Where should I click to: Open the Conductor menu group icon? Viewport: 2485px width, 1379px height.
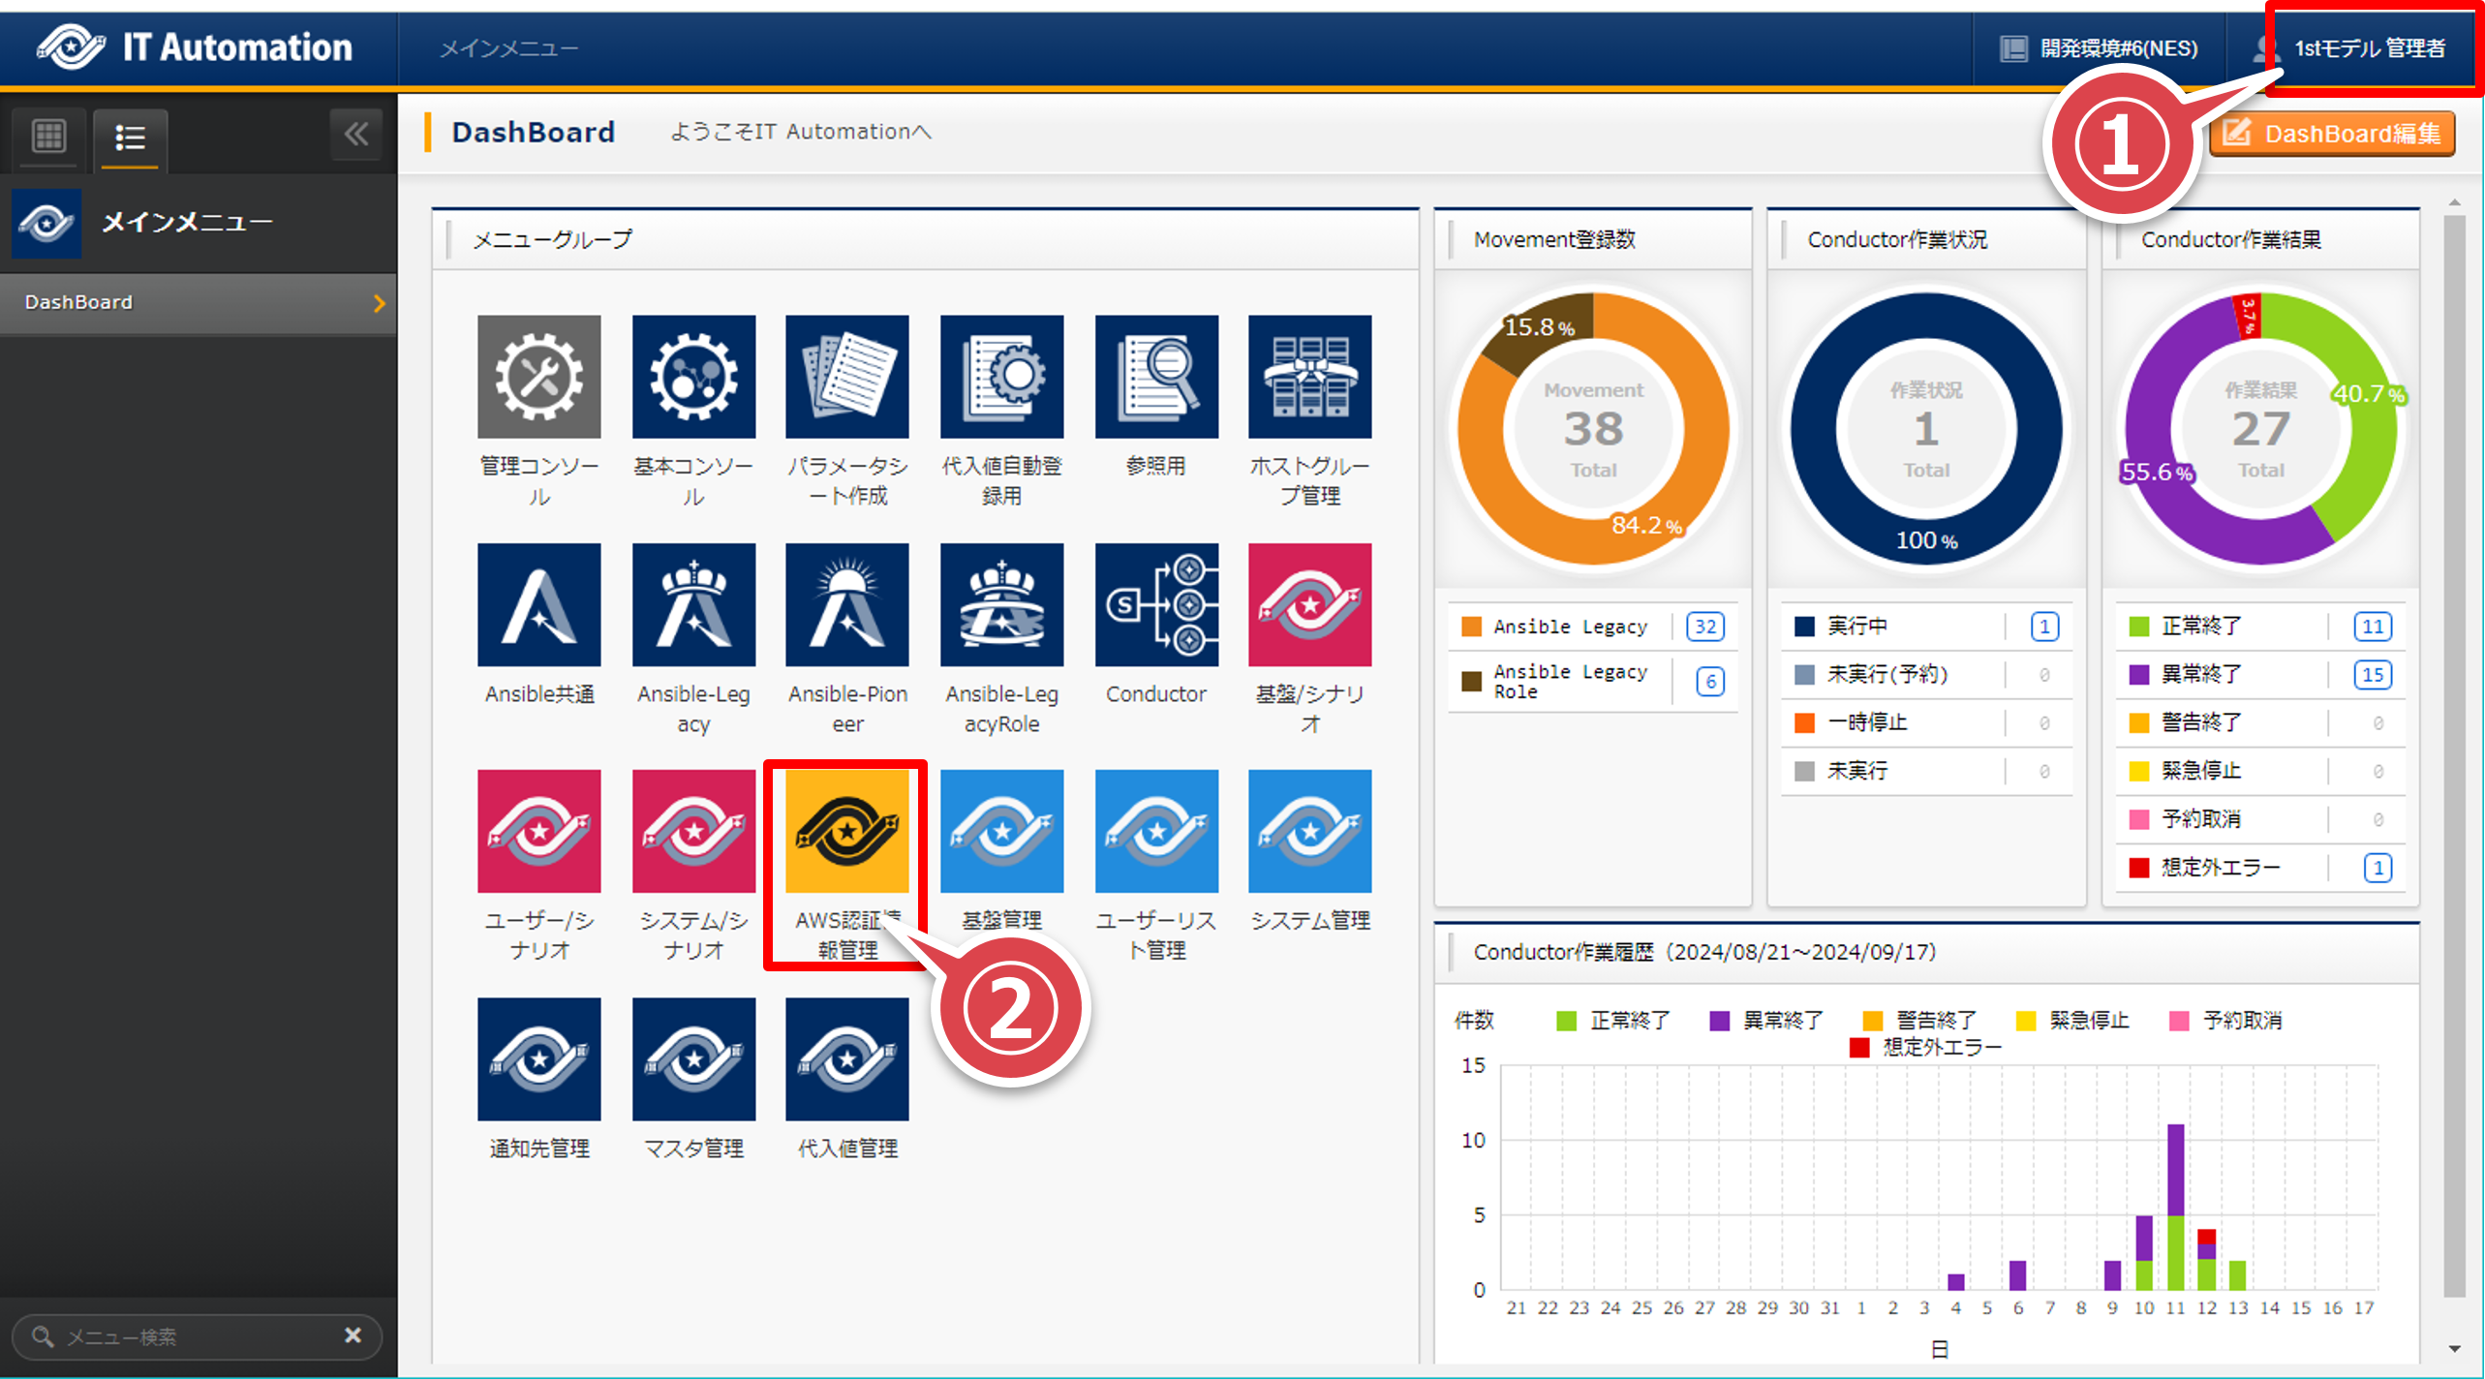pyautogui.click(x=1156, y=605)
